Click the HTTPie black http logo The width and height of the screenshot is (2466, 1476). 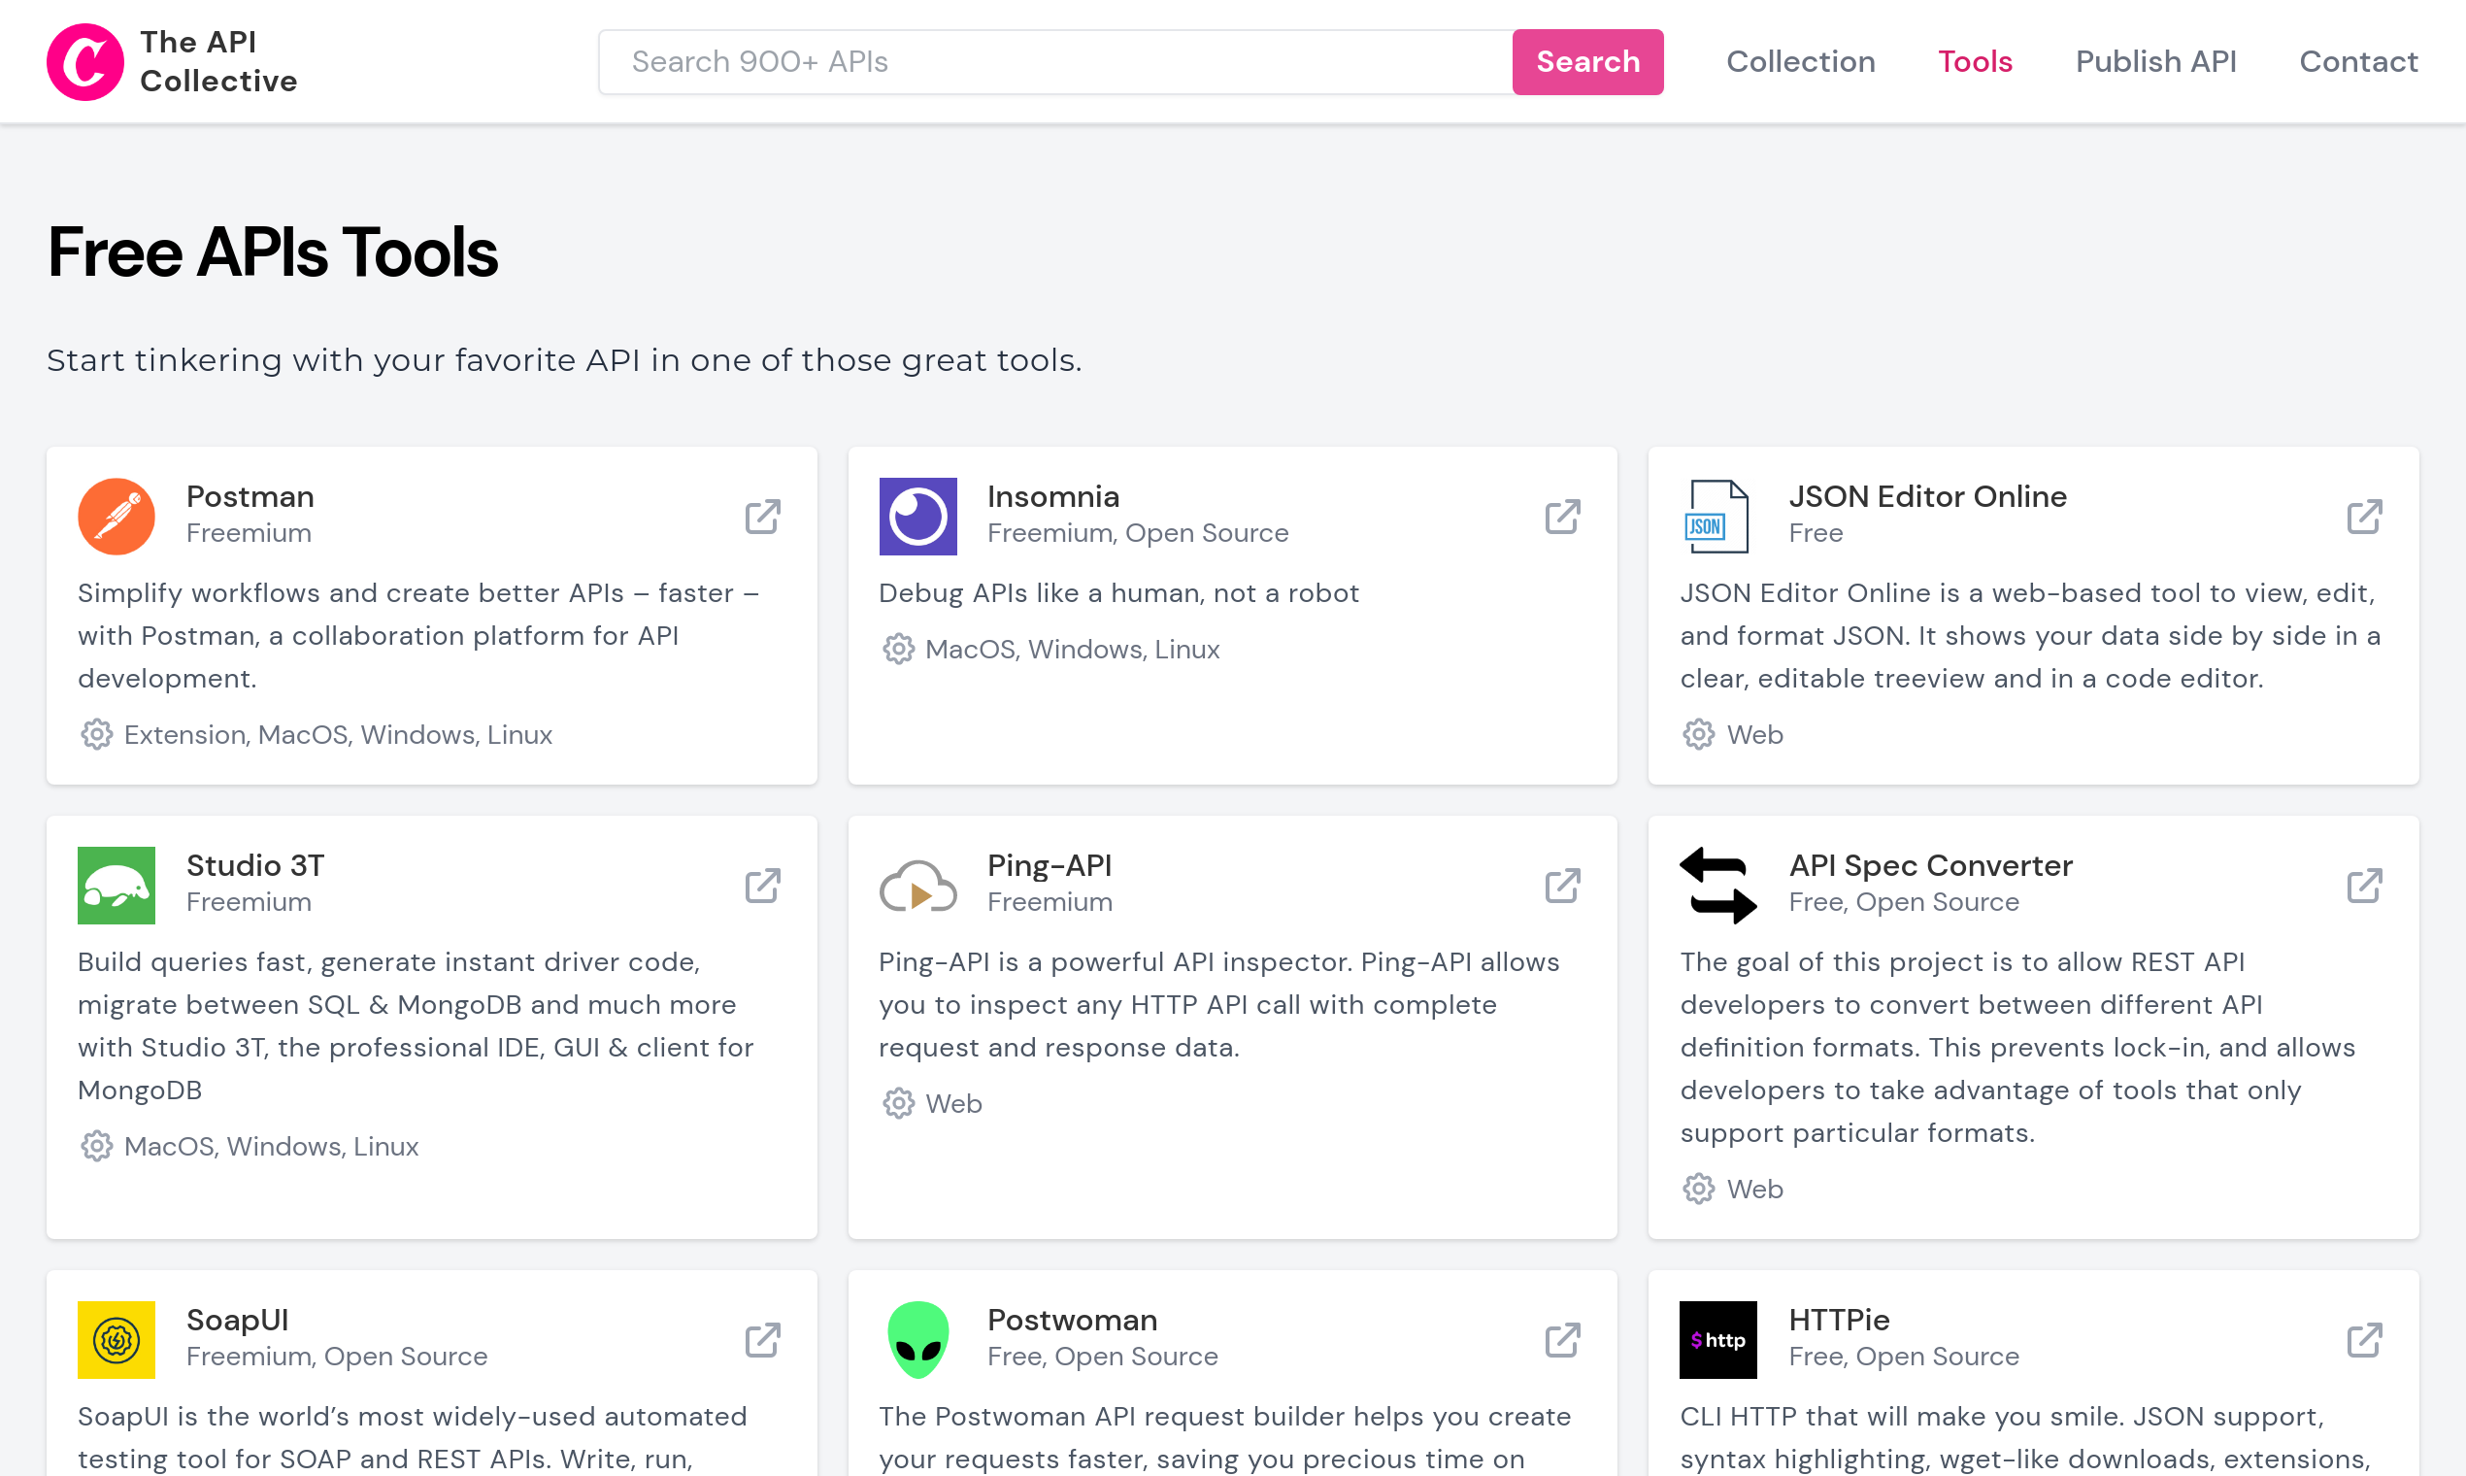(x=1717, y=1339)
